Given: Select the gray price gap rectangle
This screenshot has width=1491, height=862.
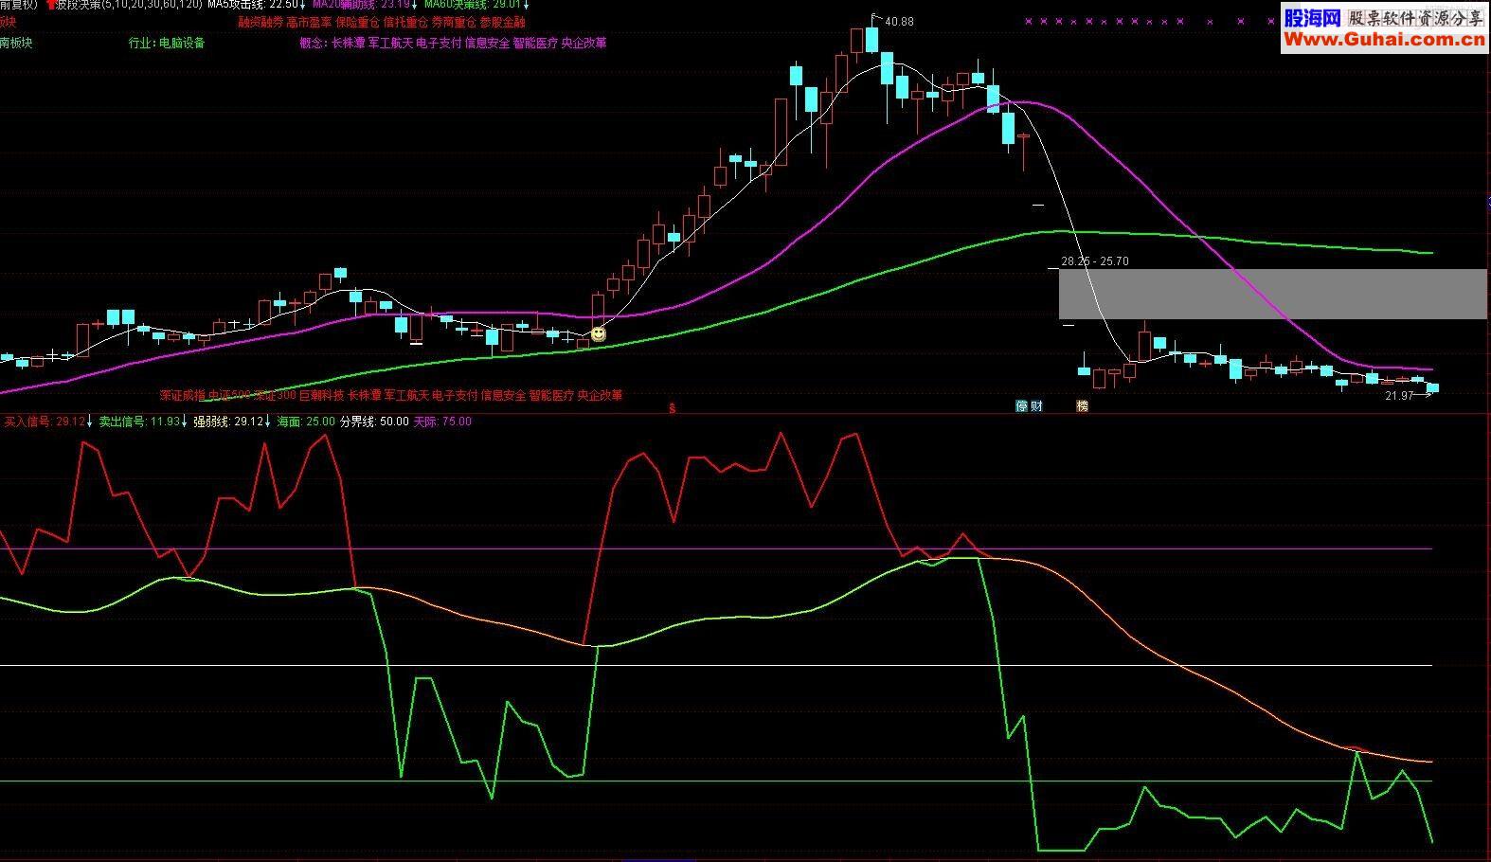Looking at the screenshot, I should [x=1272, y=294].
